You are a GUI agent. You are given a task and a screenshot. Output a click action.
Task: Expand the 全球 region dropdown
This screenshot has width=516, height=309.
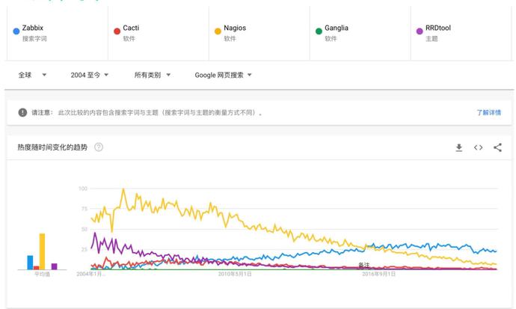[x=32, y=75]
